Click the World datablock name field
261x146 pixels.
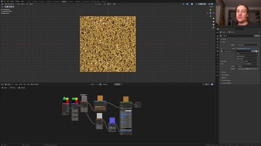[x=238, y=36]
